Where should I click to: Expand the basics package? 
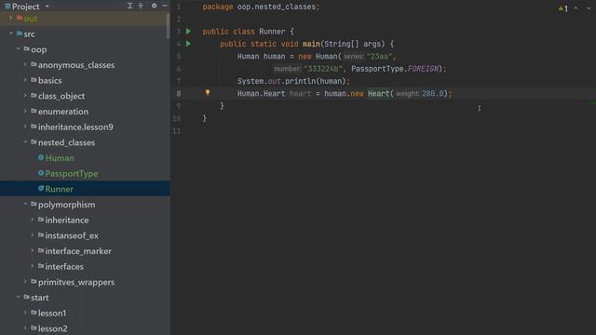(25, 81)
